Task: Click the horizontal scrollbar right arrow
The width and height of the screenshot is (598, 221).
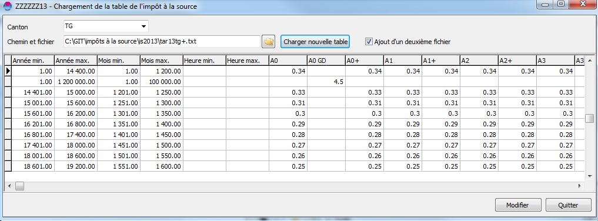Action: coord(579,186)
